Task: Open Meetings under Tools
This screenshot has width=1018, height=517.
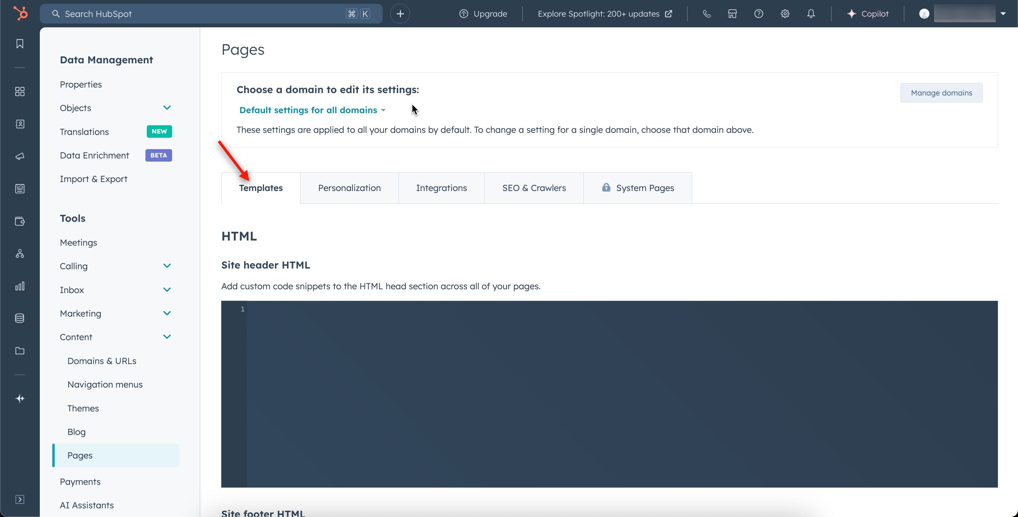Action: 78,243
